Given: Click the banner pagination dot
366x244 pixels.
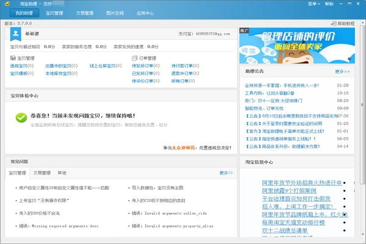Looking at the screenshot, I should click(x=350, y=59).
